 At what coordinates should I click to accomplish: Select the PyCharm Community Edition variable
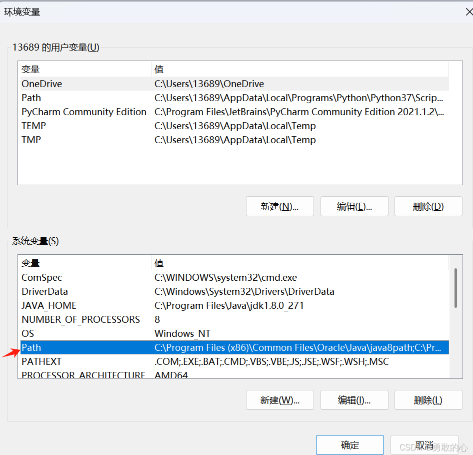[83, 112]
